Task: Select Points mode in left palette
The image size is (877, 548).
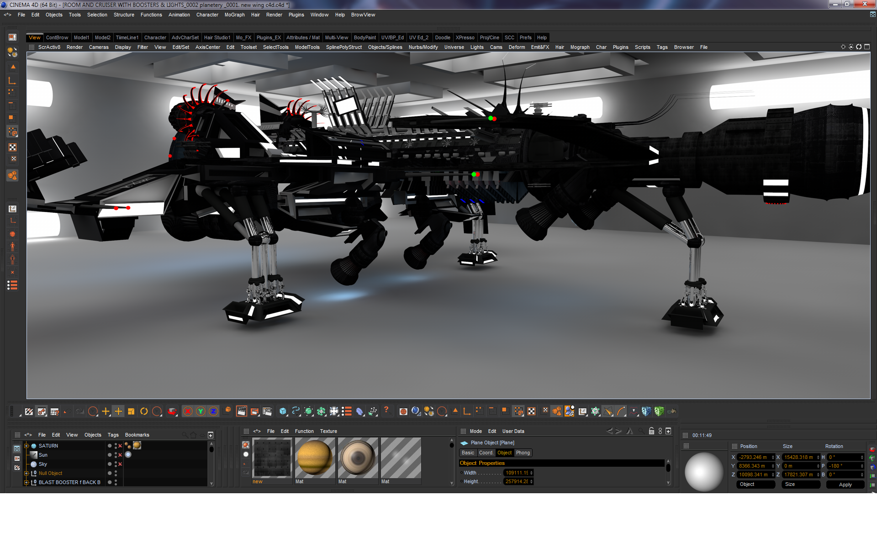Action: click(12, 92)
